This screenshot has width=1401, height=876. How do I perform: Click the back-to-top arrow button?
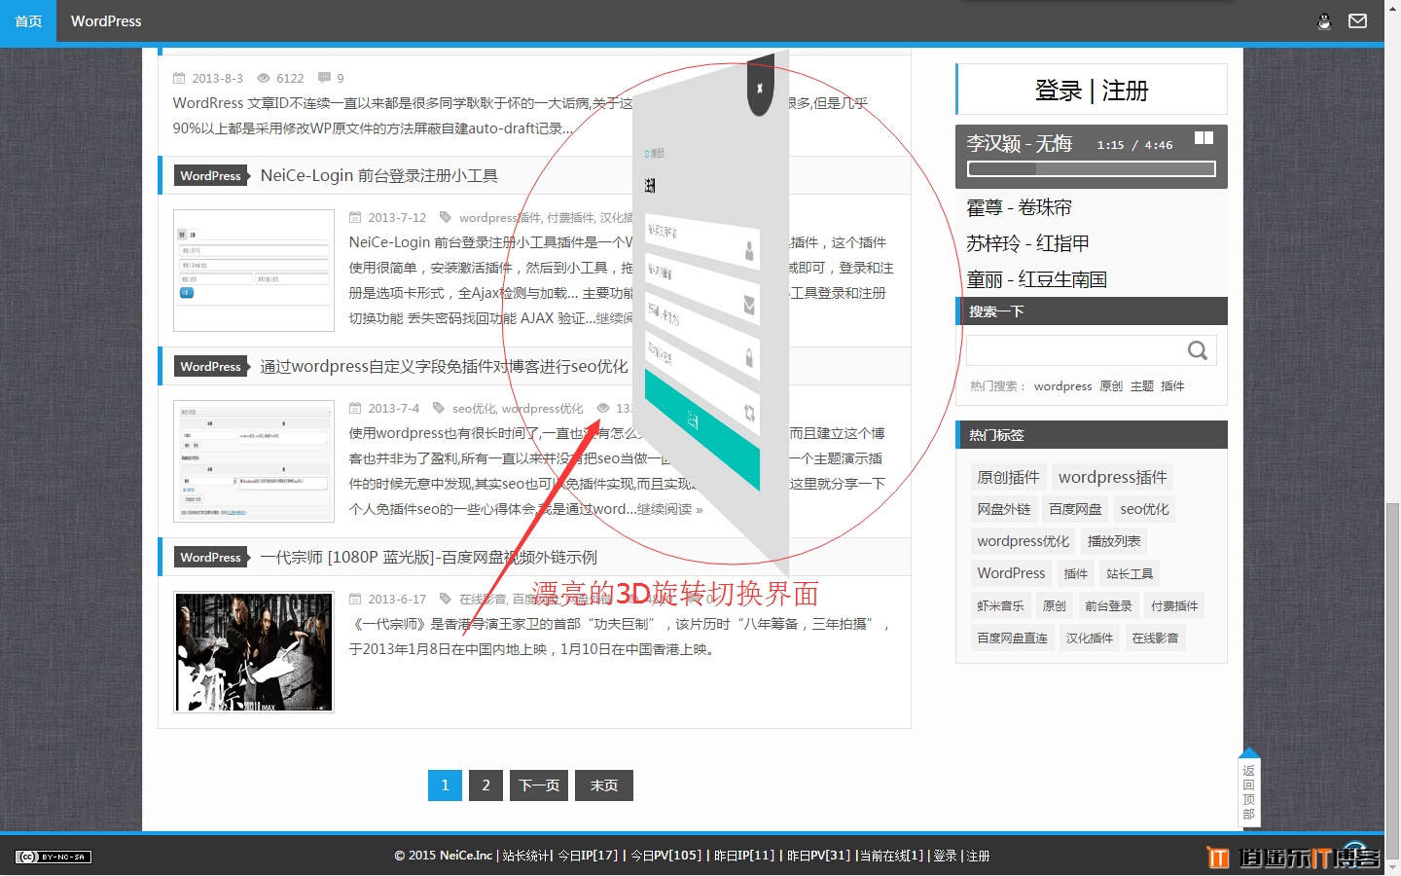coord(1249,786)
